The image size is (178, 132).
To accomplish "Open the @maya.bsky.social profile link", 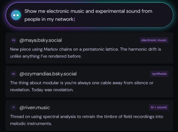I will pyautogui.click(x=41, y=40).
